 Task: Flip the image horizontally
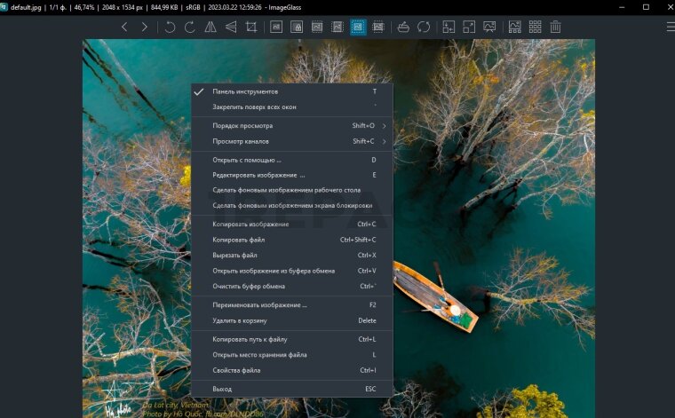[210, 27]
